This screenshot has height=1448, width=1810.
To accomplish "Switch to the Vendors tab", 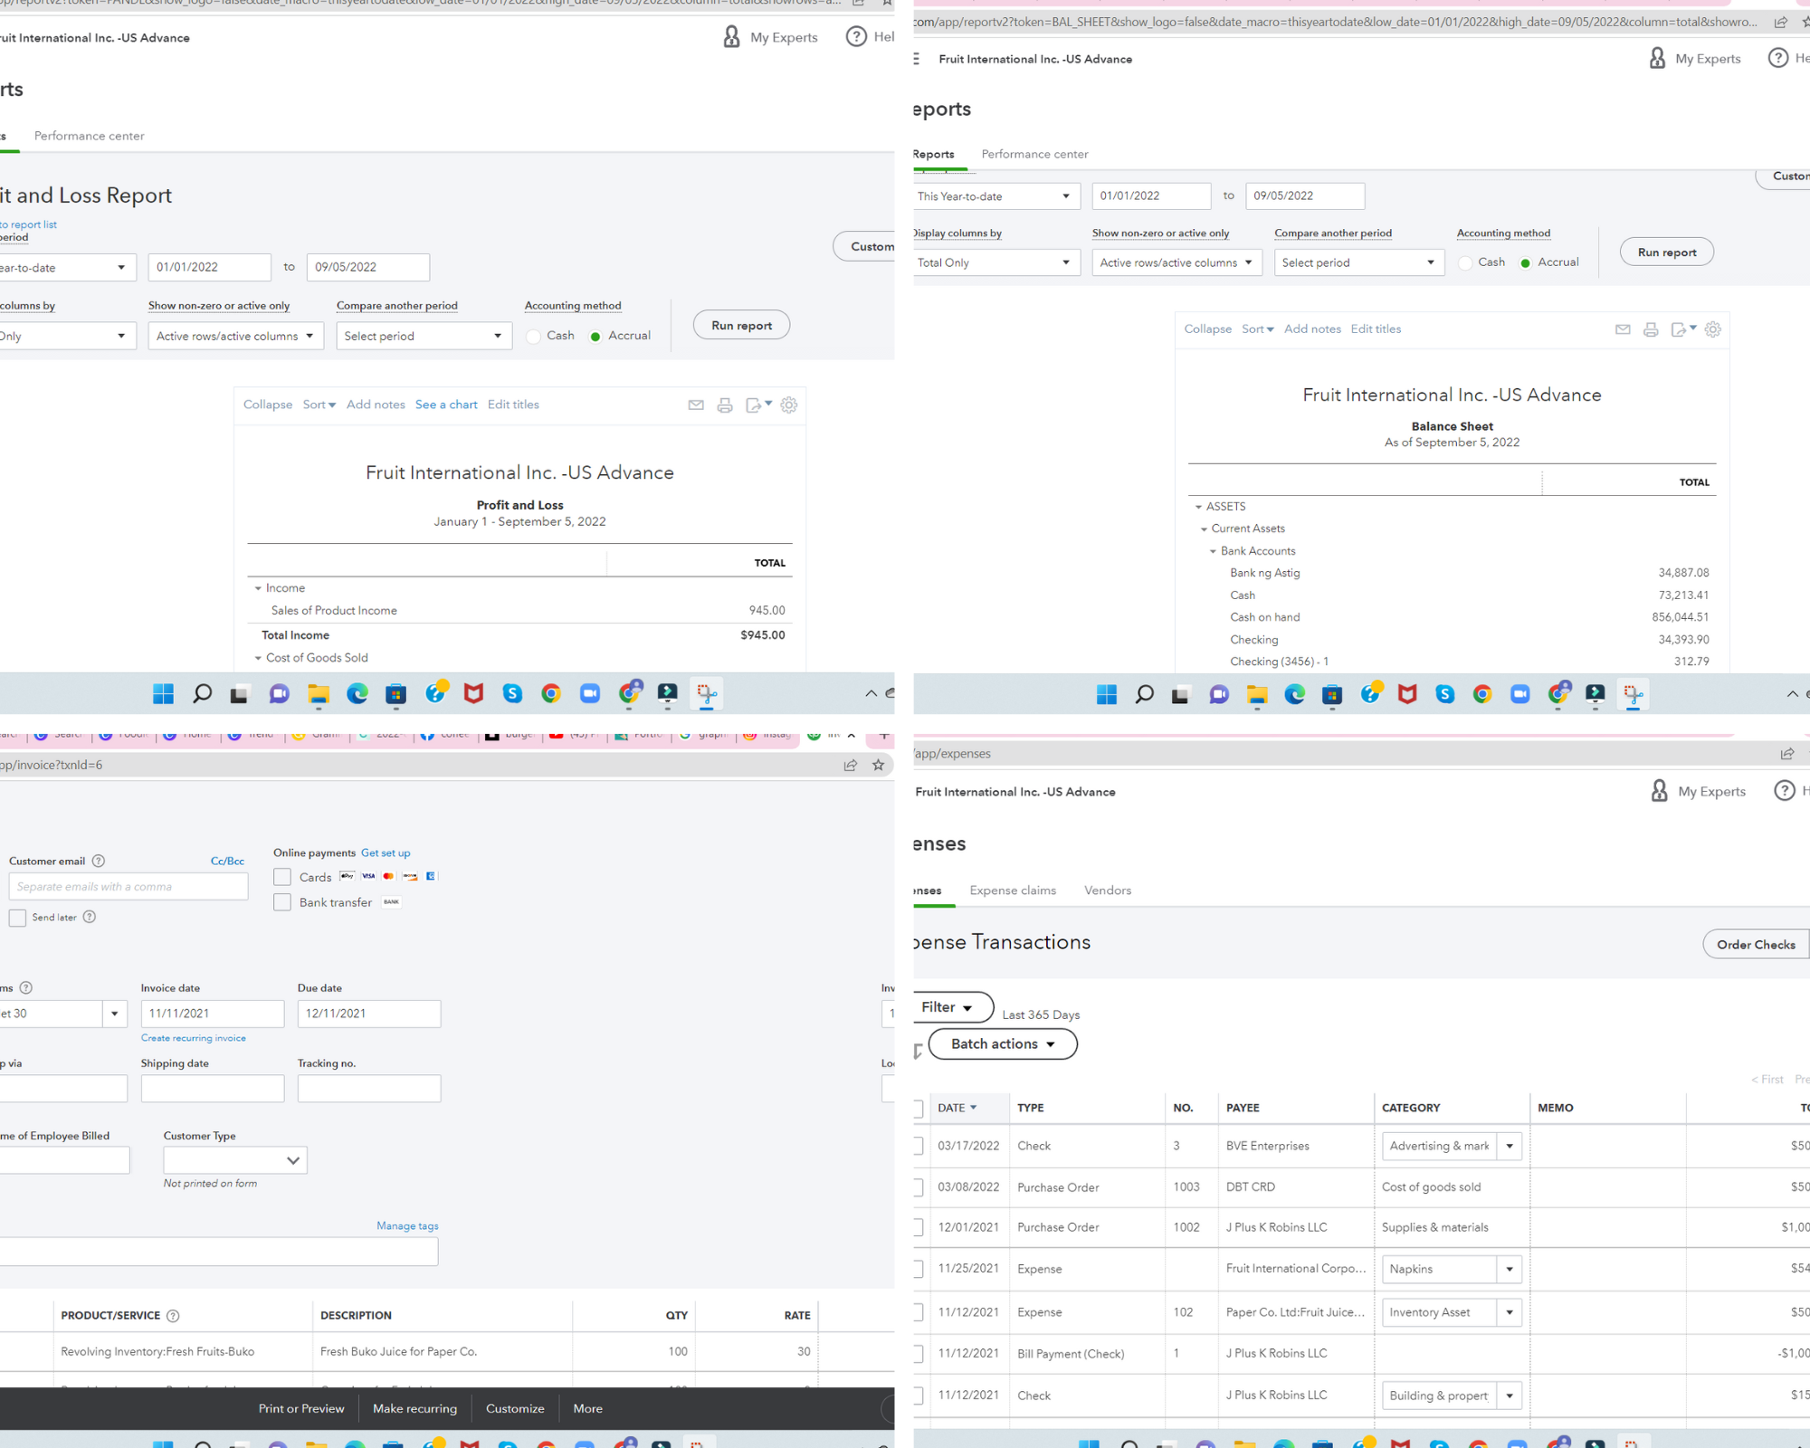I will (x=1108, y=891).
